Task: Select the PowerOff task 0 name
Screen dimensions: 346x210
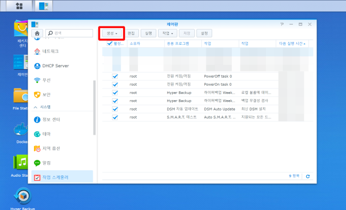Action: click(218, 76)
